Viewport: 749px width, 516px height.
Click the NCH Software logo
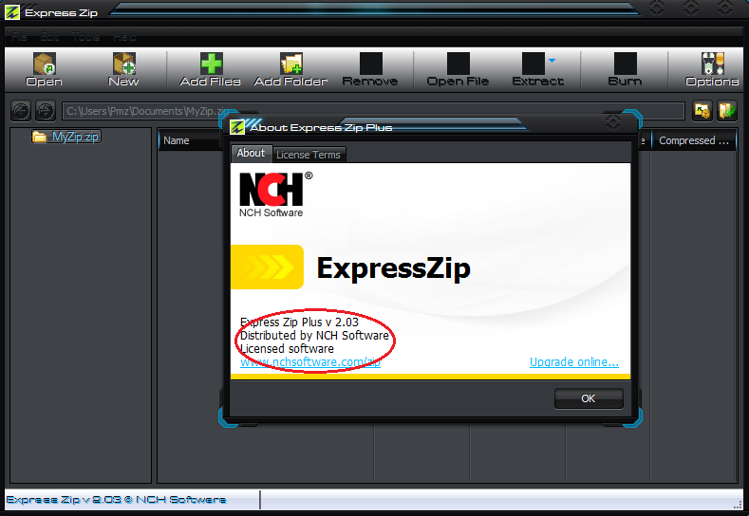click(x=275, y=194)
